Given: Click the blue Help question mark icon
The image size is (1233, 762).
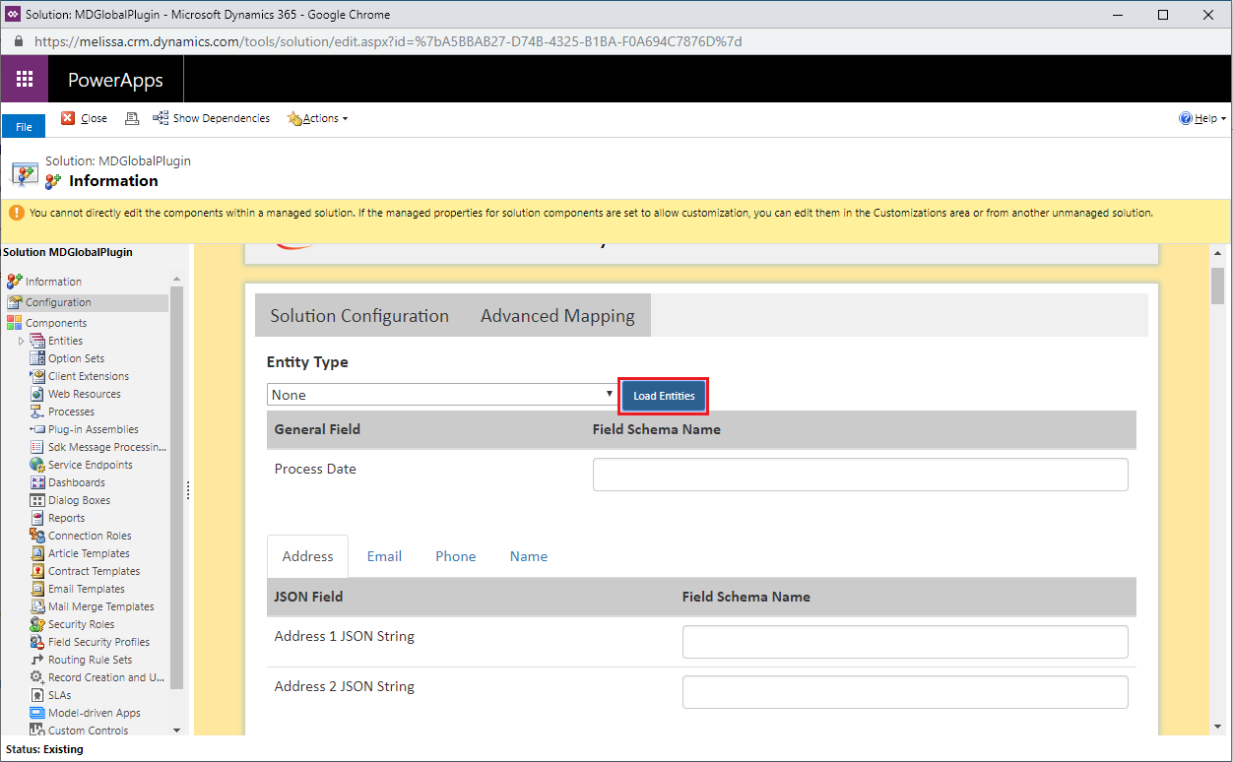Looking at the screenshot, I should click(1186, 118).
